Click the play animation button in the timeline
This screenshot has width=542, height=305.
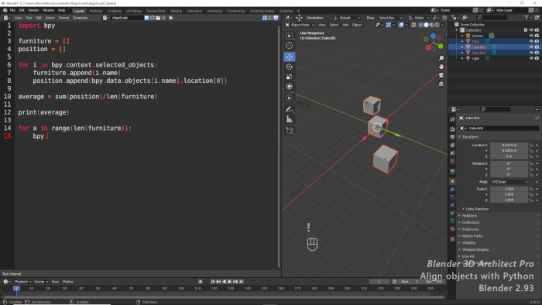point(230,282)
